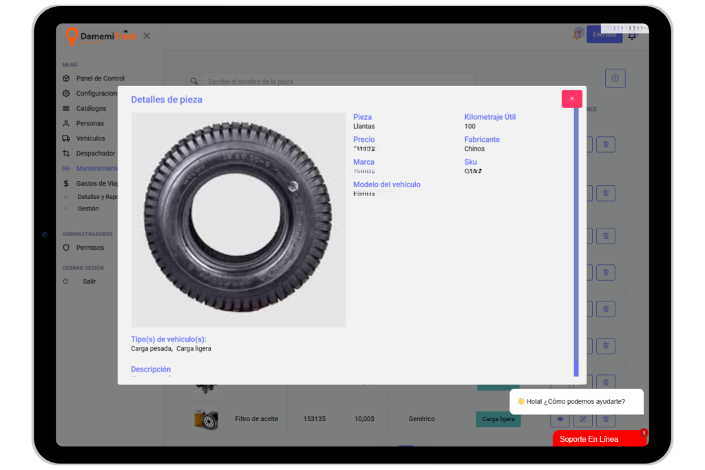Screen dimensions: 705x470
Task: Click the Personas user icon in sidebar
Action: point(66,124)
